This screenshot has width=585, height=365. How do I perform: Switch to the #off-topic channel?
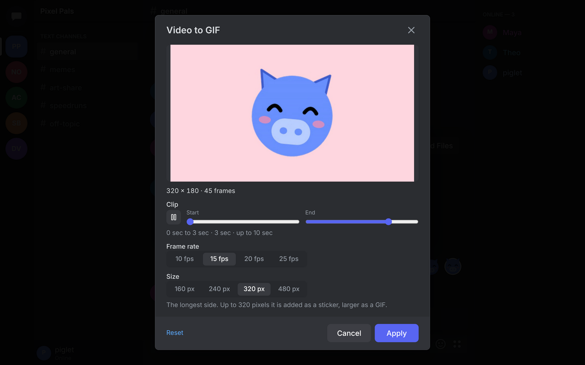pyautogui.click(x=87, y=124)
